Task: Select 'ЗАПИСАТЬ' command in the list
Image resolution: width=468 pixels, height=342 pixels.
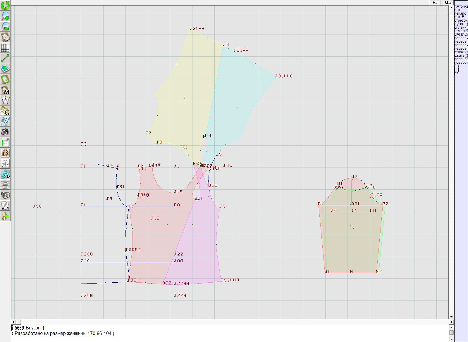Action: coord(461,34)
